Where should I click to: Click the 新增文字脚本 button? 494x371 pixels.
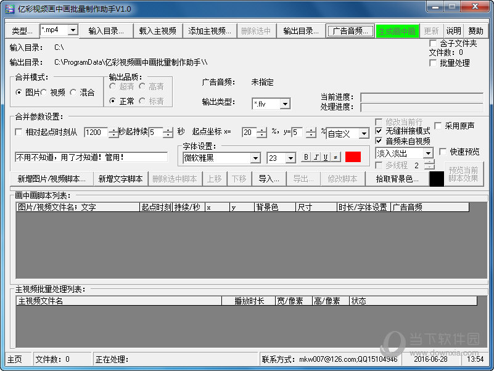121,179
